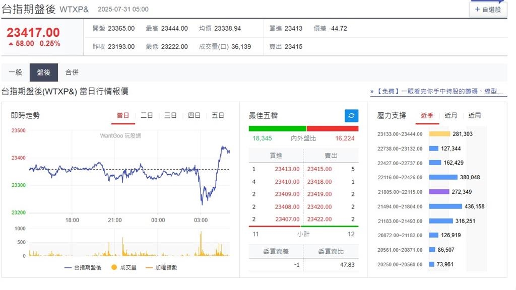Toggle 台指期盤後 line in chart legend
This screenshot has height=290, width=516.
[83, 268]
